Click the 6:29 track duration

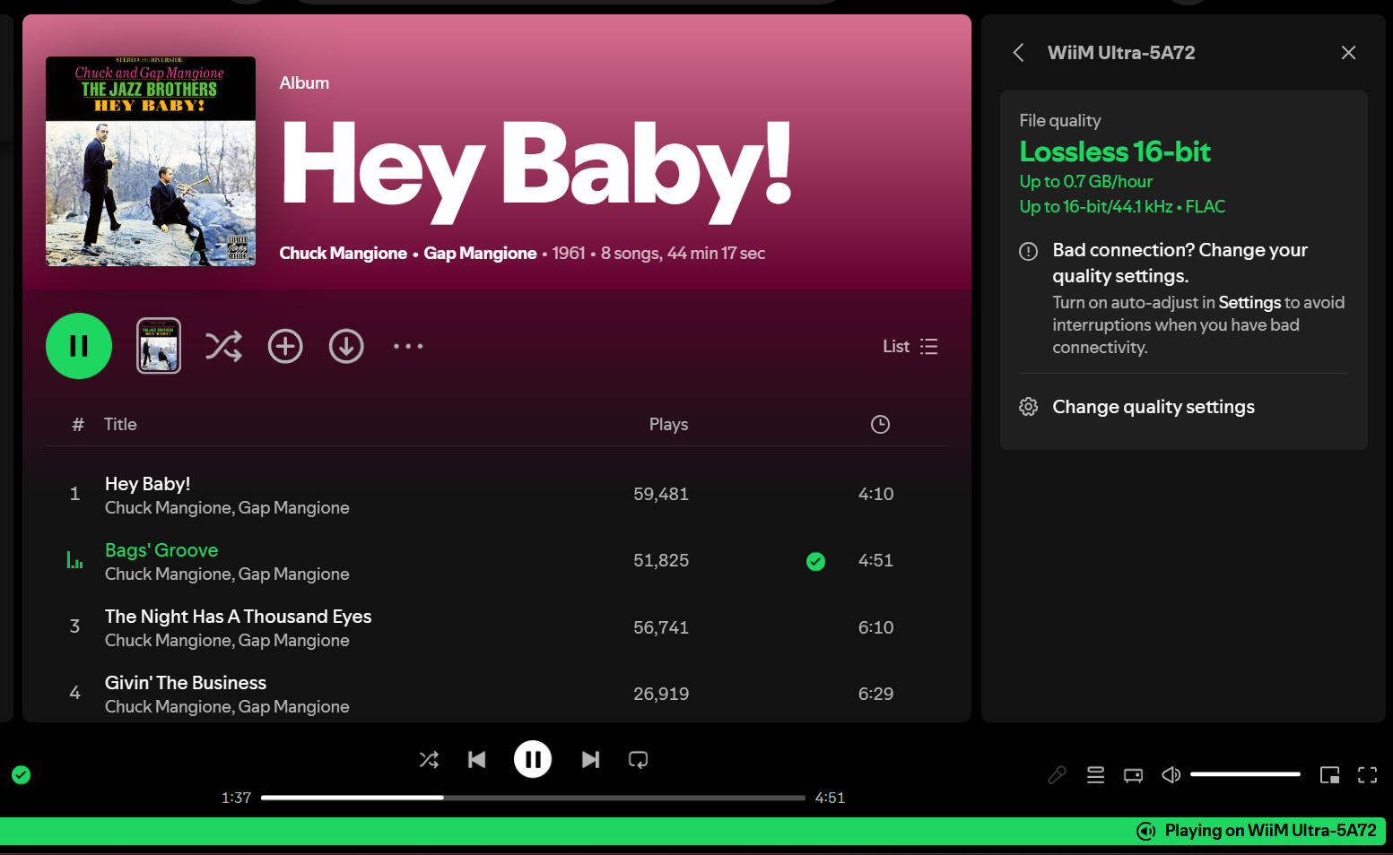(x=875, y=694)
